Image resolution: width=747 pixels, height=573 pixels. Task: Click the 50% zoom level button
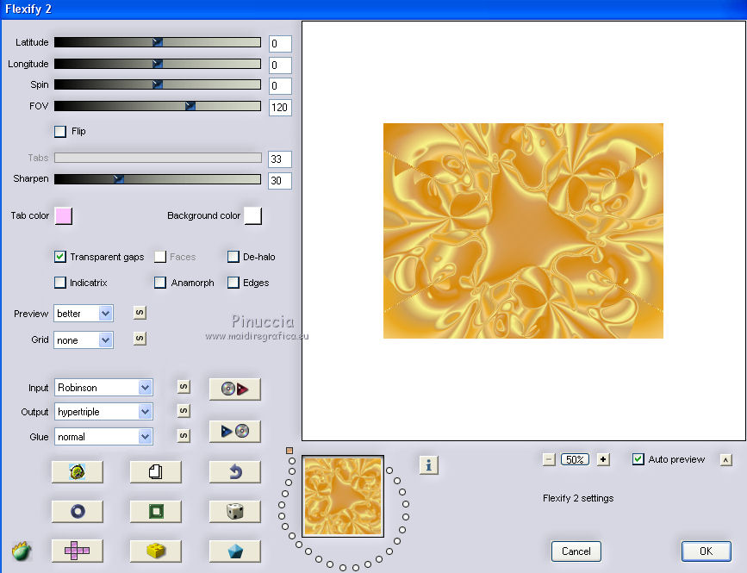575,459
